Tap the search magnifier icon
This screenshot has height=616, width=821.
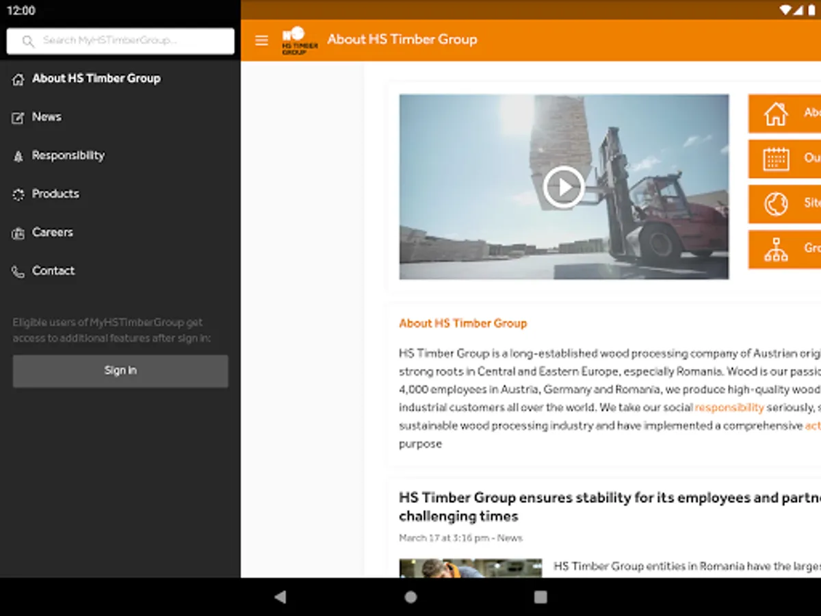tap(28, 41)
